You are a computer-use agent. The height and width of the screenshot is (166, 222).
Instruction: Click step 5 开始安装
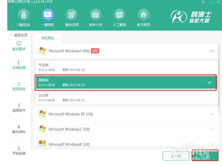[x=19, y=151]
